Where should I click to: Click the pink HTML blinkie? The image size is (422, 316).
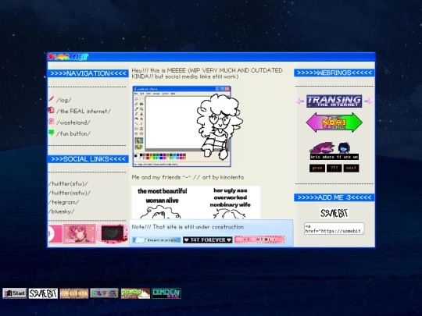259,240
